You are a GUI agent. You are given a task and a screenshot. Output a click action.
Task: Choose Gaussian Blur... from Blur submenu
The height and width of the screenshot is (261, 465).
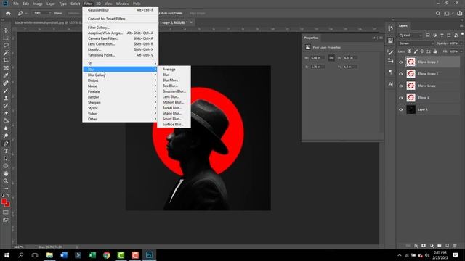[174, 91]
